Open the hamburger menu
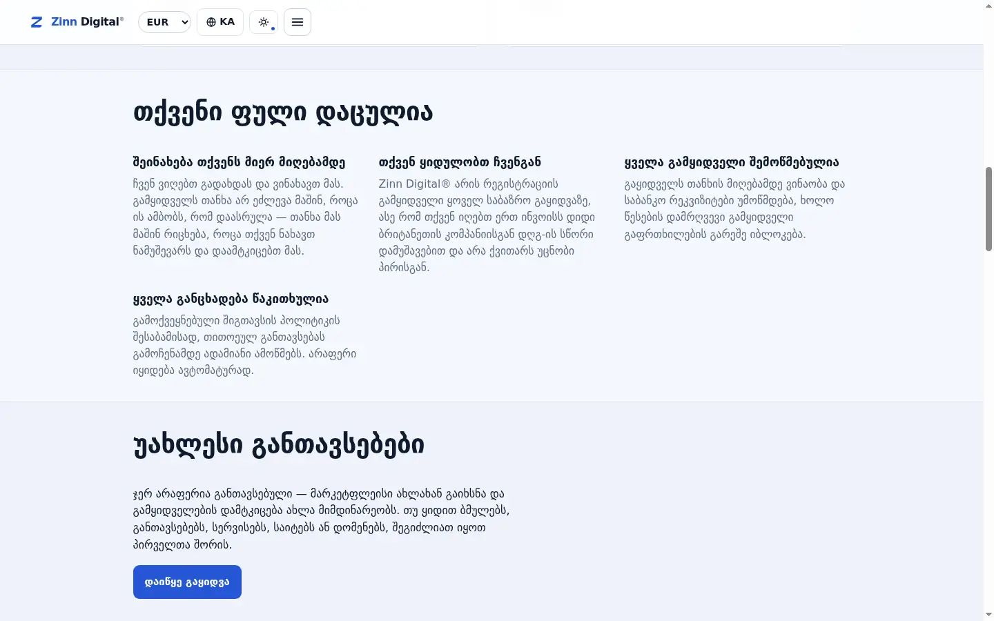994x621 pixels. [298, 22]
